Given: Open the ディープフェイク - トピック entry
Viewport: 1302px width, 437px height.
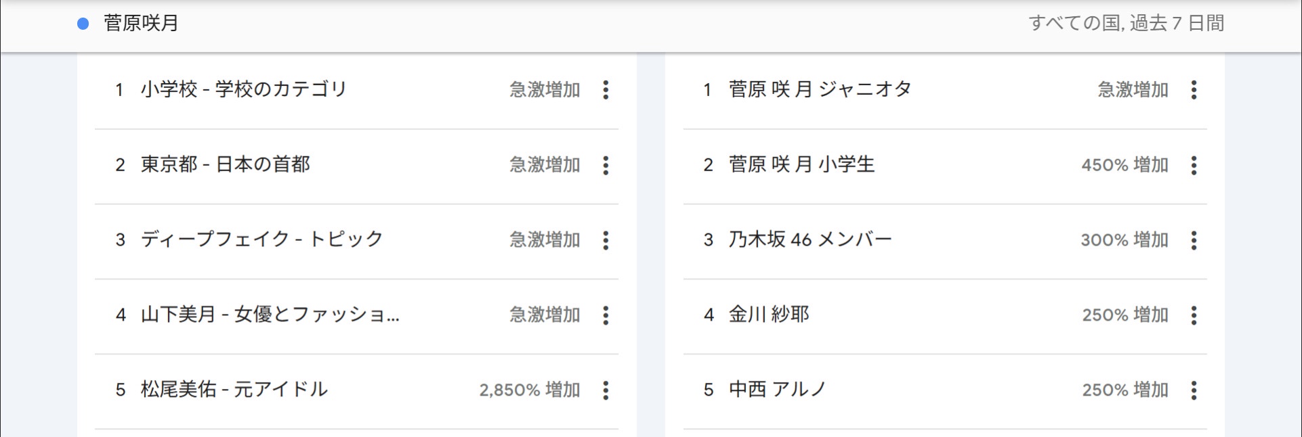Looking at the screenshot, I should pyautogui.click(x=262, y=240).
